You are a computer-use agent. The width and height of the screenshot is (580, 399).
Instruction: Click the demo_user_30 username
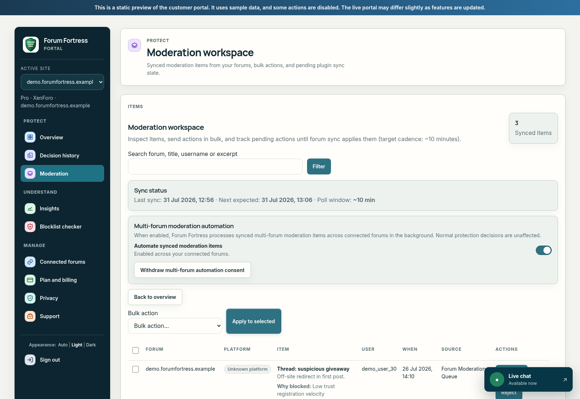click(x=379, y=369)
